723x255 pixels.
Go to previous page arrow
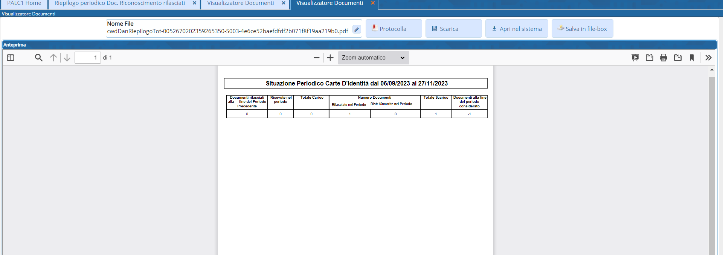[53, 58]
